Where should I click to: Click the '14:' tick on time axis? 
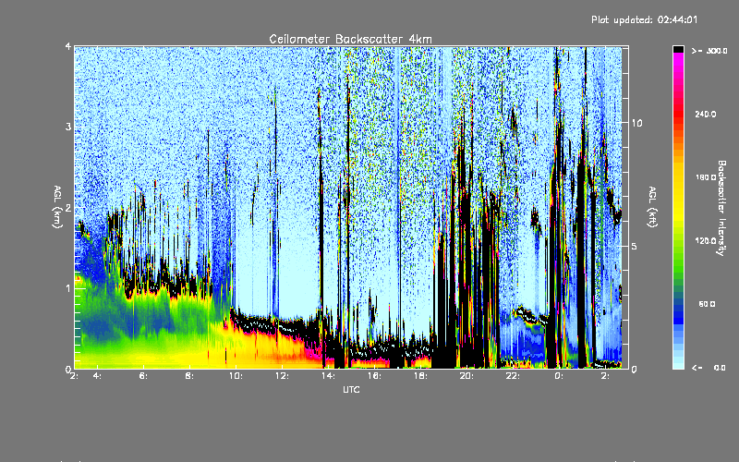click(328, 376)
